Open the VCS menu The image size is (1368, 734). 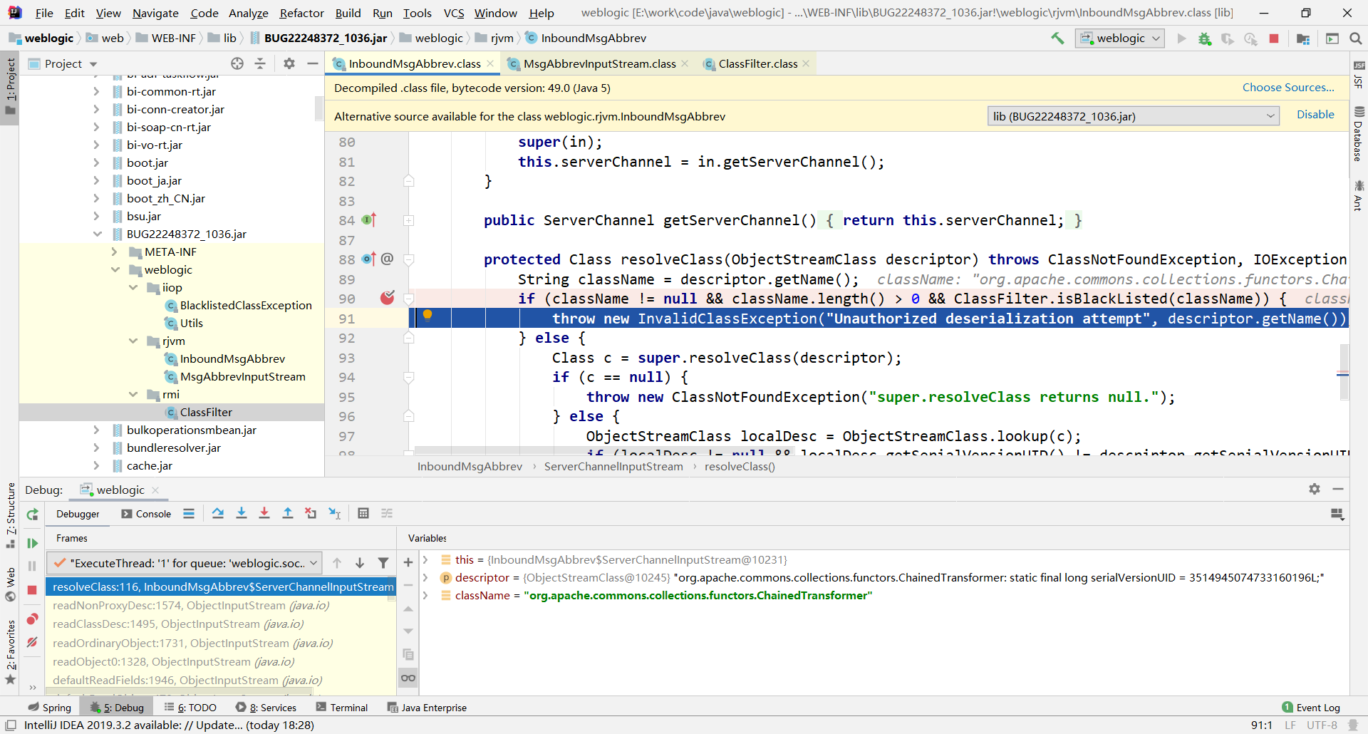tap(454, 13)
